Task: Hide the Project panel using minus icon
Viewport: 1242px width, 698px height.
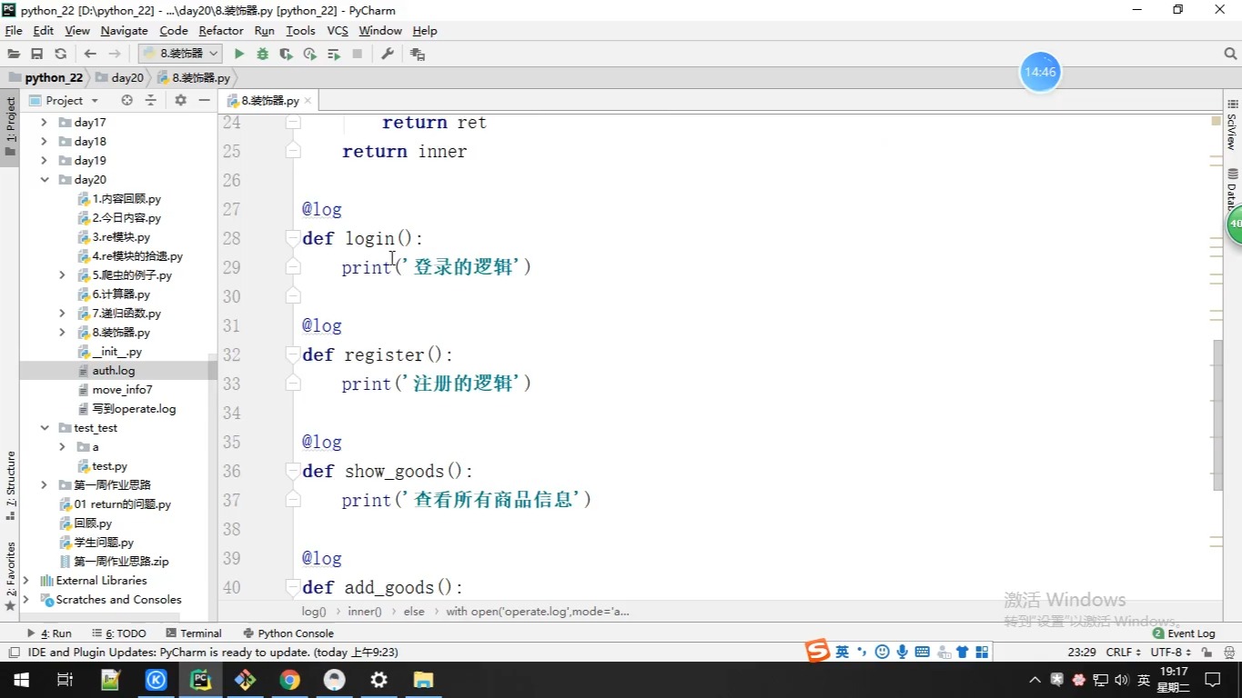Action: pyautogui.click(x=204, y=101)
